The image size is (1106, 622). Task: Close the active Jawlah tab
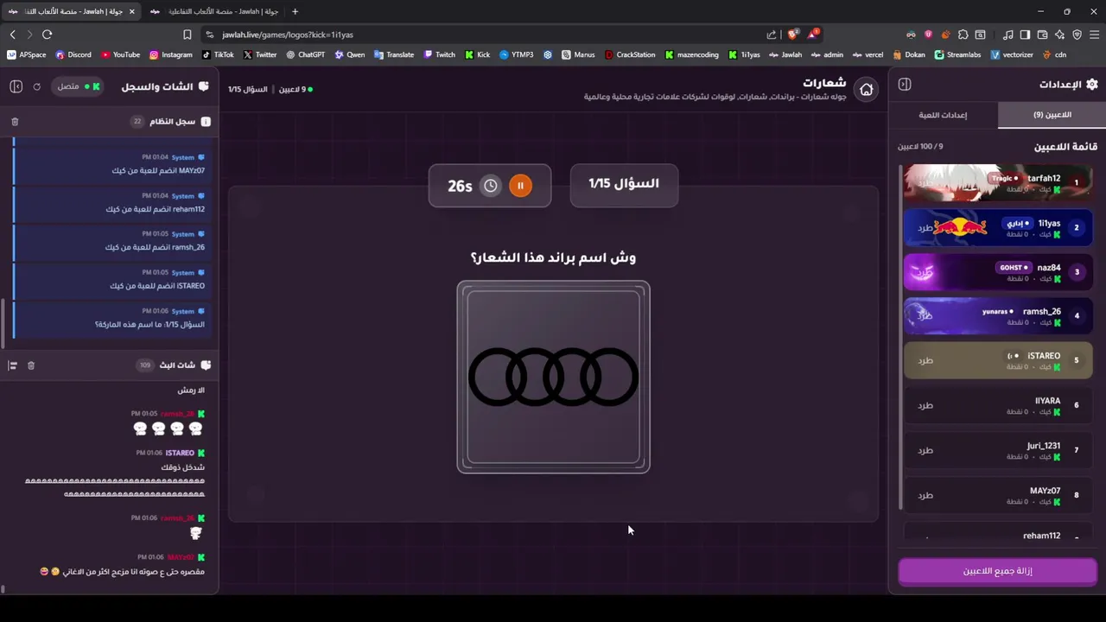pyautogui.click(x=132, y=11)
